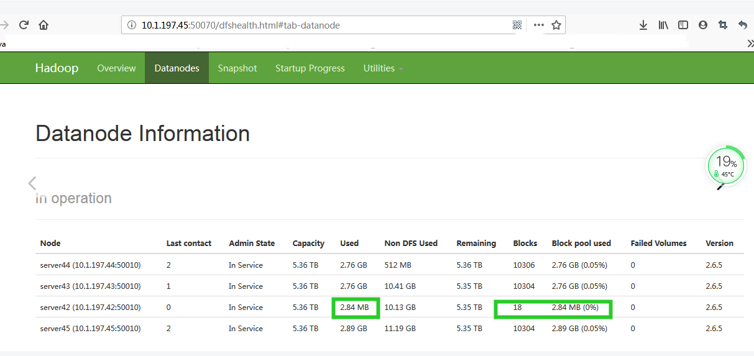
Task: Select server43 (10.1.197.43:50010) node cell
Action: 90,286
